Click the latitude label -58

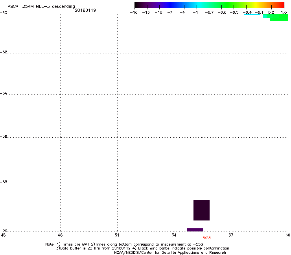pyautogui.click(x=4, y=182)
